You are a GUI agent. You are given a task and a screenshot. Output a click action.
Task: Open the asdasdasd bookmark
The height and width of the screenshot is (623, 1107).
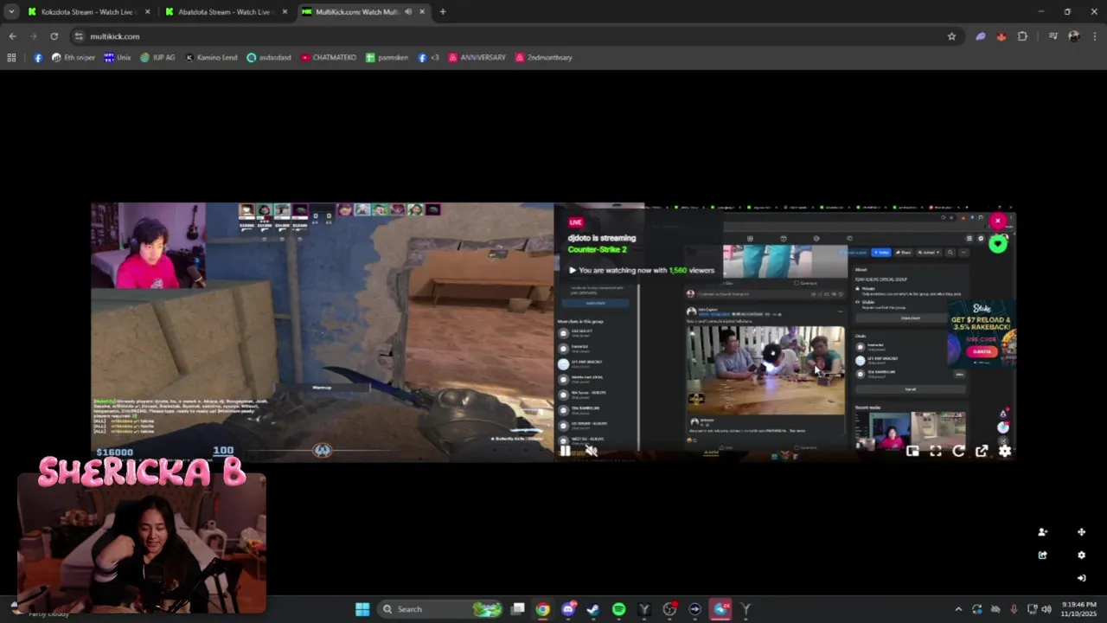pyautogui.click(x=269, y=57)
